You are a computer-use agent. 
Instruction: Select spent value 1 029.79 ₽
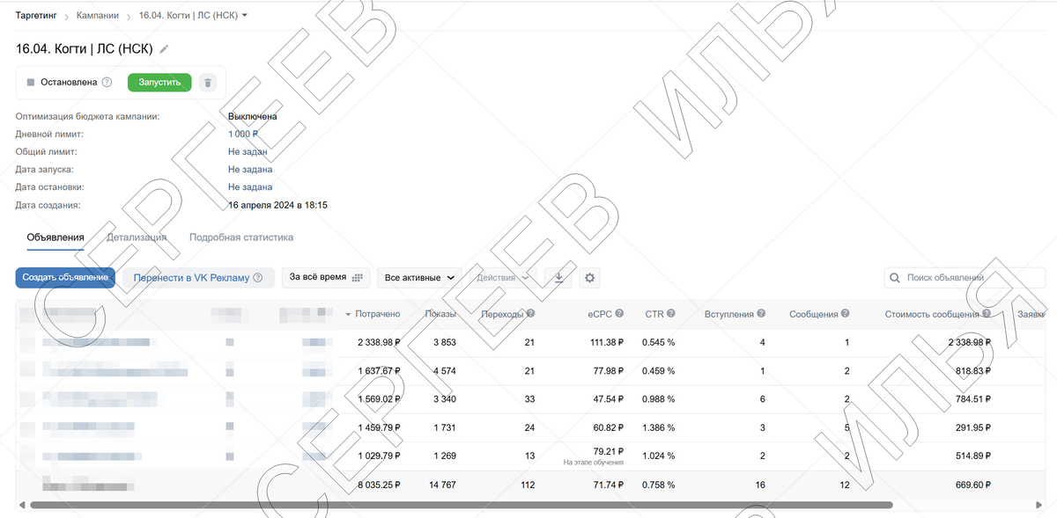[378, 456]
